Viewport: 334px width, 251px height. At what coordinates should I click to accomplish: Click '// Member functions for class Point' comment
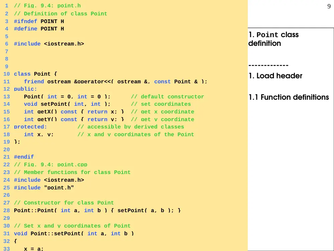click(x=72, y=172)
